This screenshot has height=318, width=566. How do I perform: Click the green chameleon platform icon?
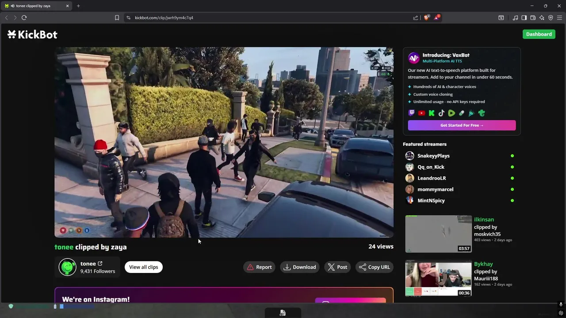click(x=482, y=113)
